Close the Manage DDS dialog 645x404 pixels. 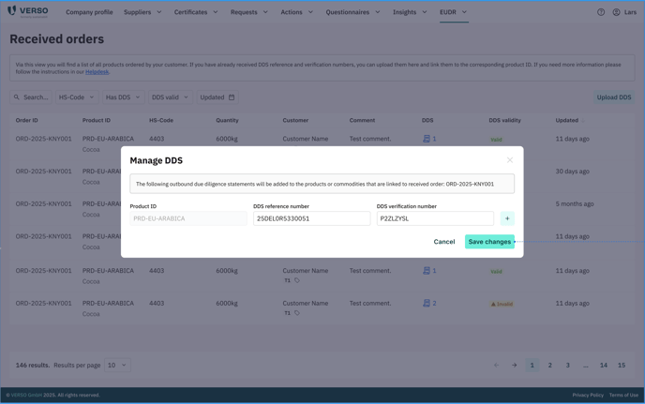510,160
